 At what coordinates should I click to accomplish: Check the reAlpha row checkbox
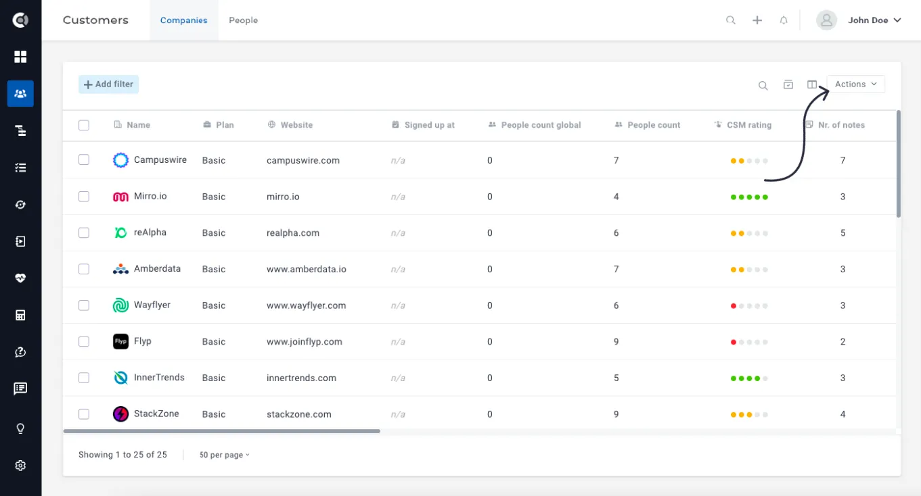(x=84, y=232)
